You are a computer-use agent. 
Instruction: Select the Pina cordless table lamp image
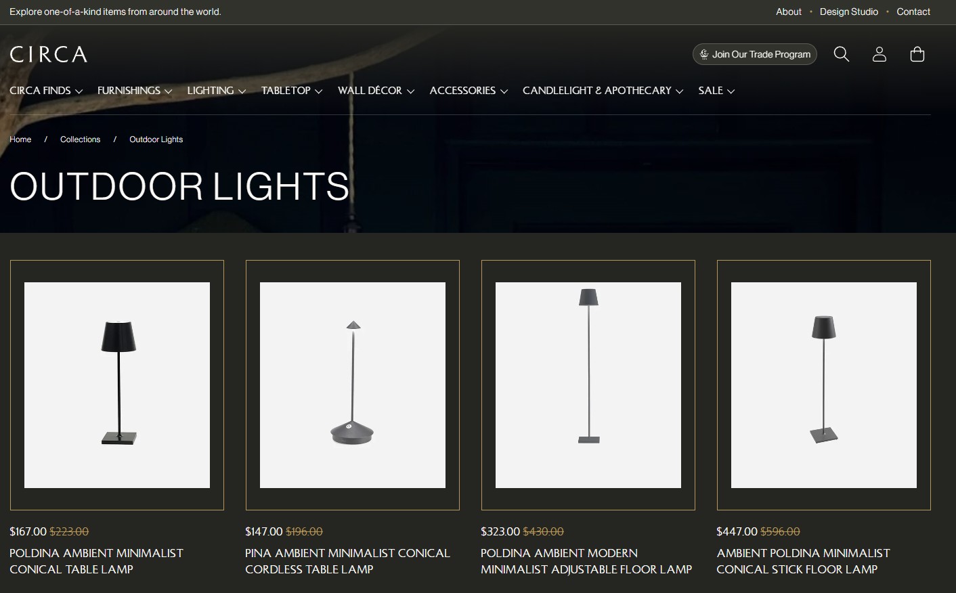coord(352,385)
